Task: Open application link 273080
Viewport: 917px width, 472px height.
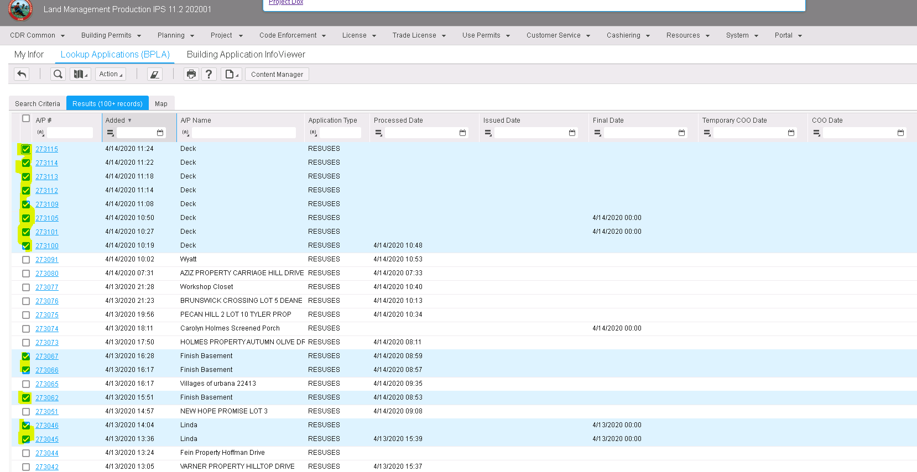Action: pyautogui.click(x=47, y=274)
